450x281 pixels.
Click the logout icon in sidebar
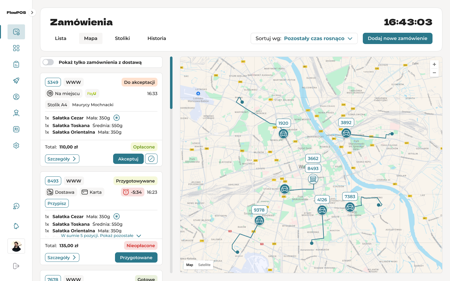tap(16, 266)
